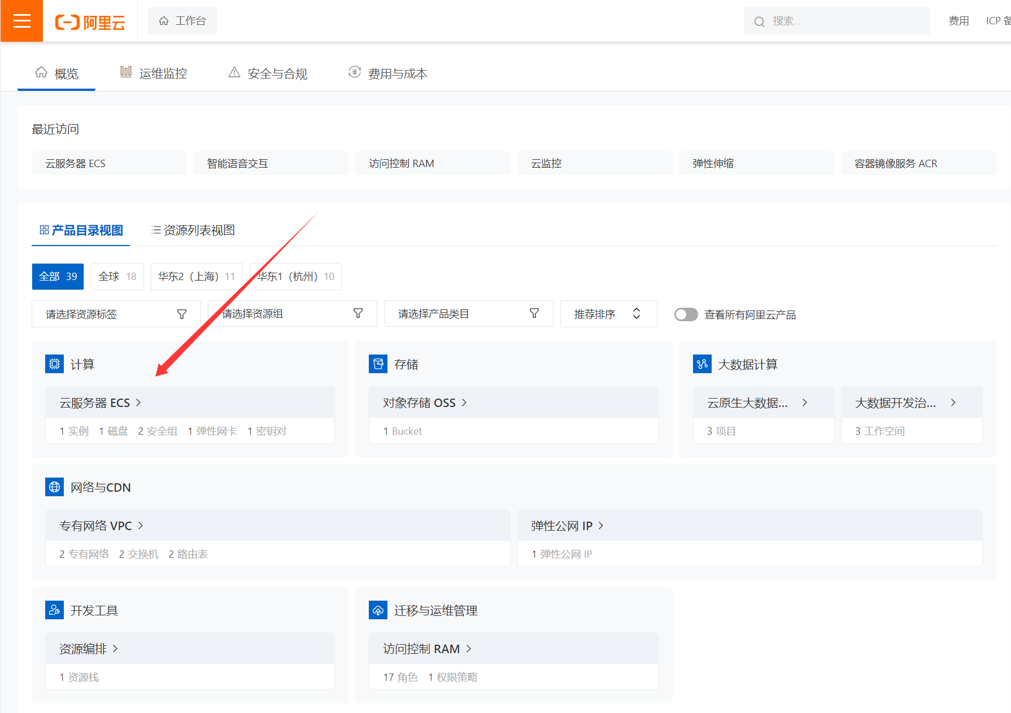
Task: Click inside the 搜索 search field
Action: point(837,21)
